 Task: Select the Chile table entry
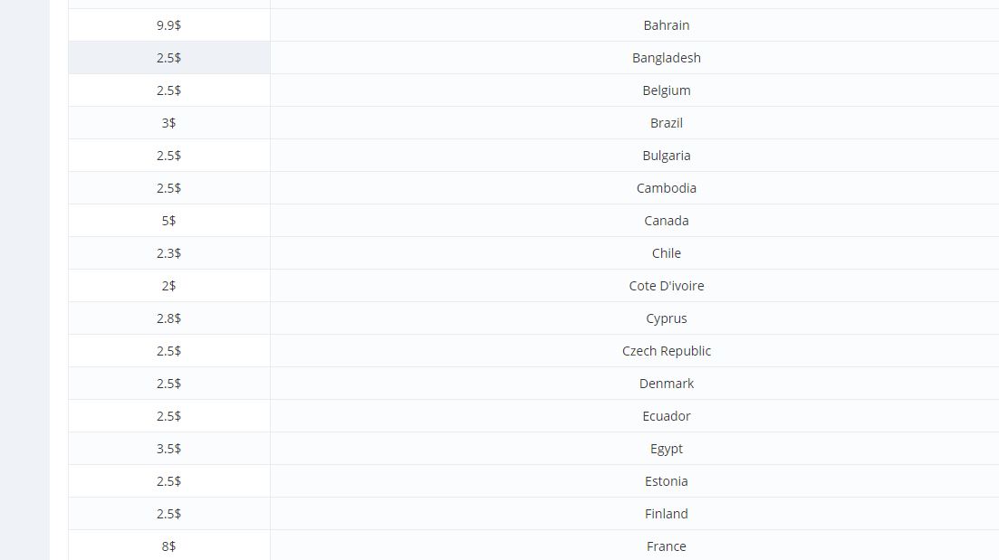coord(666,253)
